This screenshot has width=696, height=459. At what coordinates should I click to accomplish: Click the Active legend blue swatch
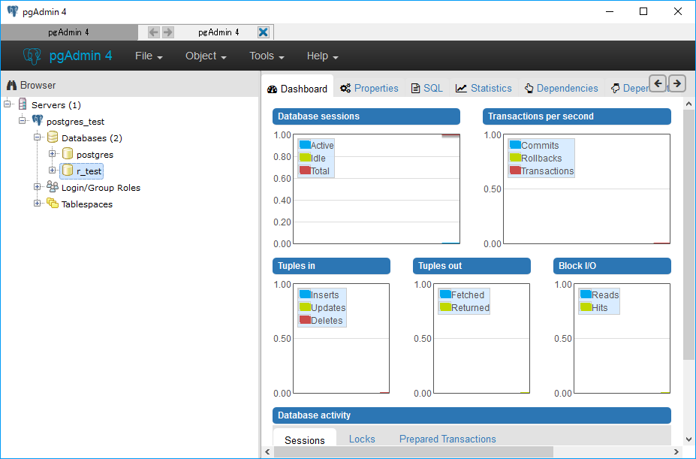click(x=305, y=144)
